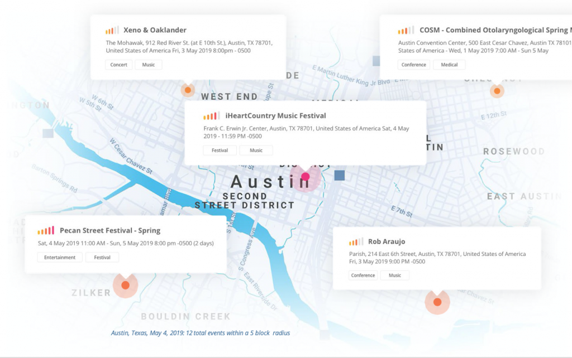Open the Rob Araujo event title

click(x=387, y=241)
